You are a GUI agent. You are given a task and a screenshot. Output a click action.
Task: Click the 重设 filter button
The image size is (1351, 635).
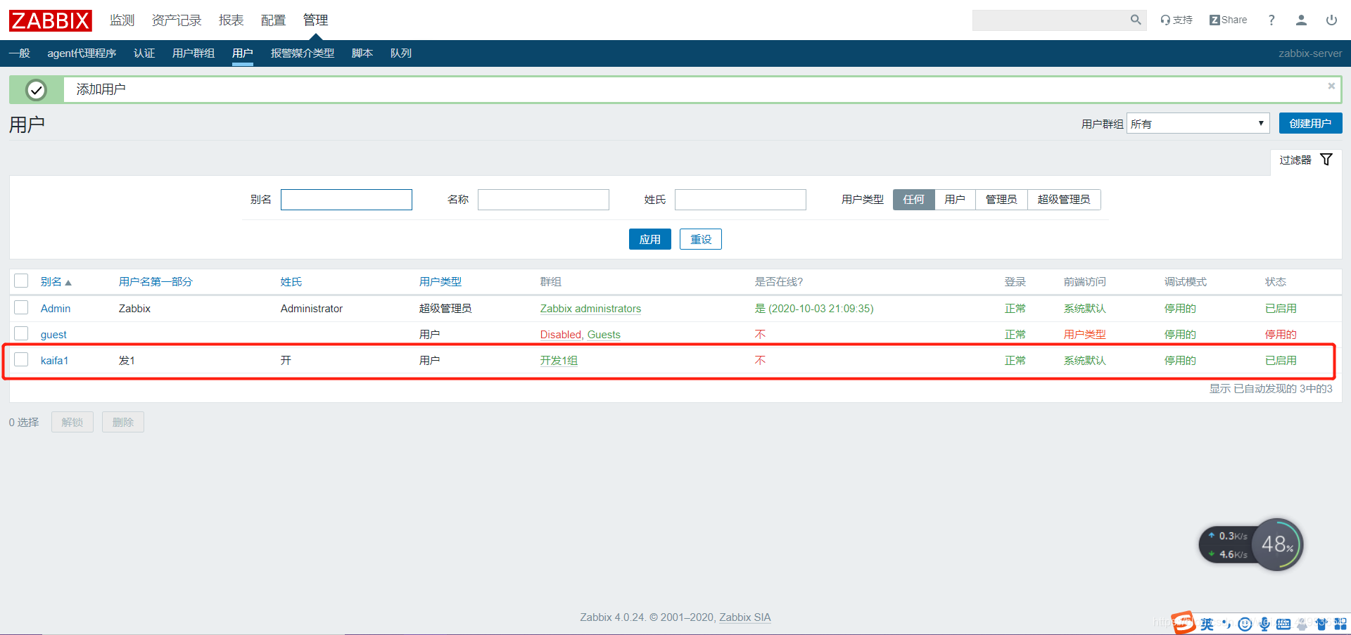tap(701, 239)
